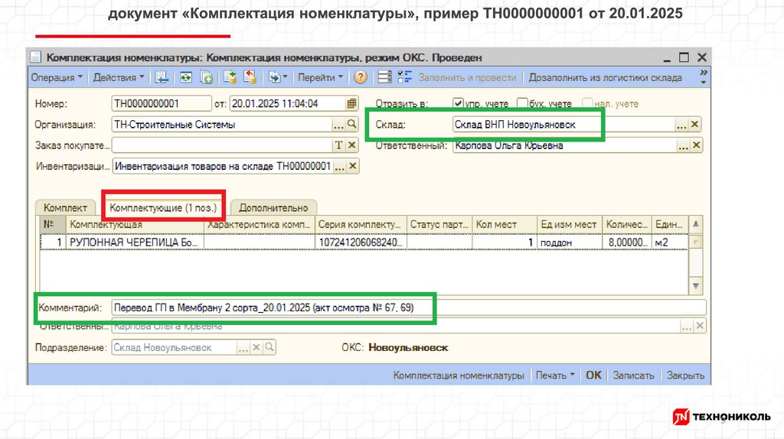This screenshot has height=439, width=784.
Task: Click the Ед изм мест column header
Action: point(569,225)
